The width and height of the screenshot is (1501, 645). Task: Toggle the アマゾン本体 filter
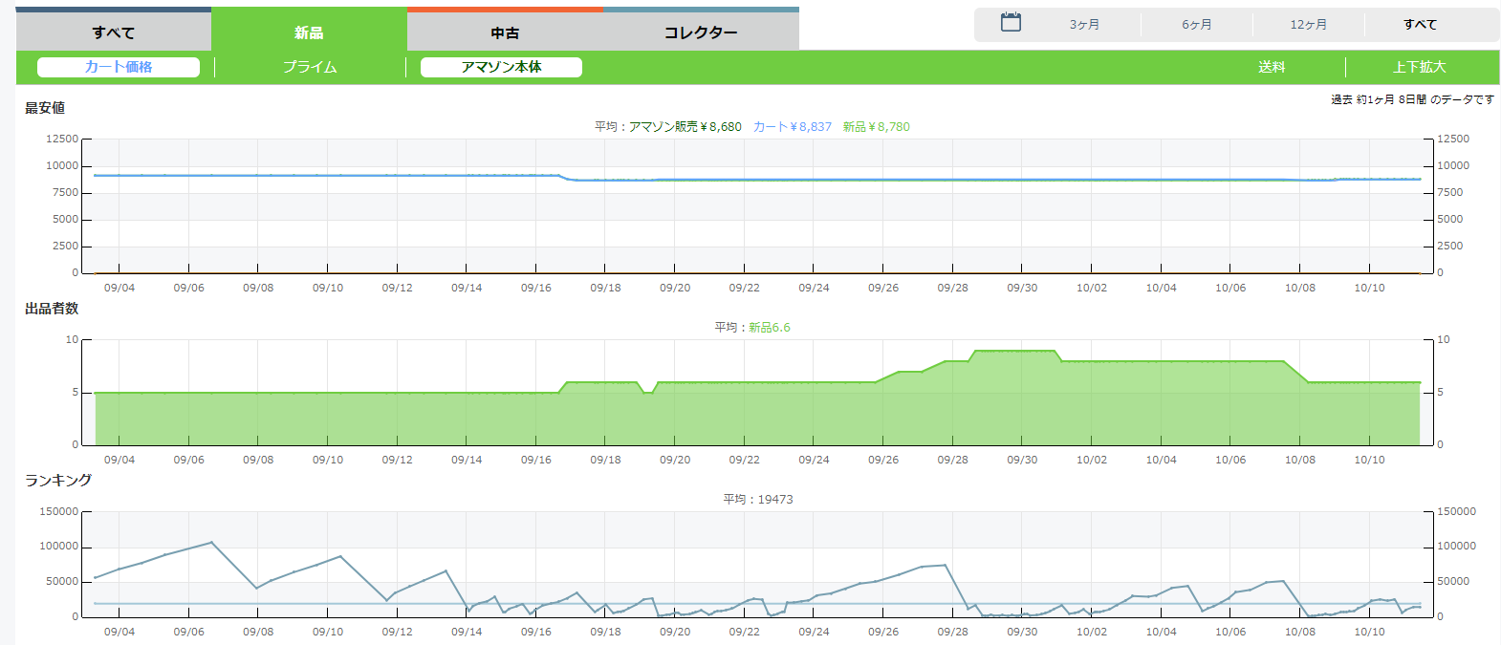(x=501, y=67)
